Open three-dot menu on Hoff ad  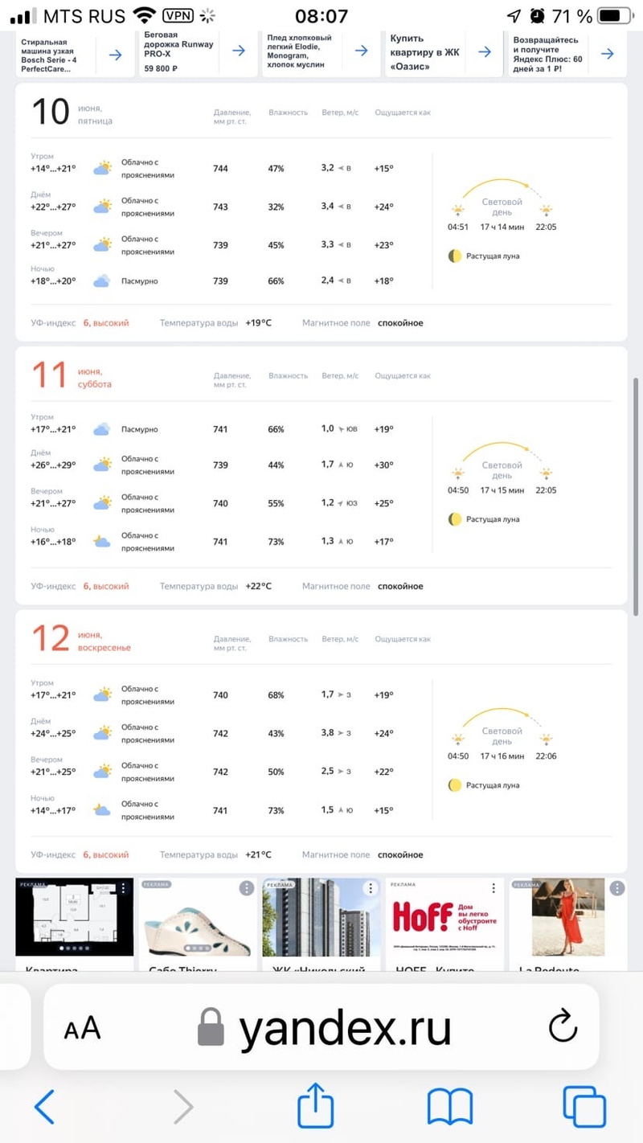(x=494, y=888)
